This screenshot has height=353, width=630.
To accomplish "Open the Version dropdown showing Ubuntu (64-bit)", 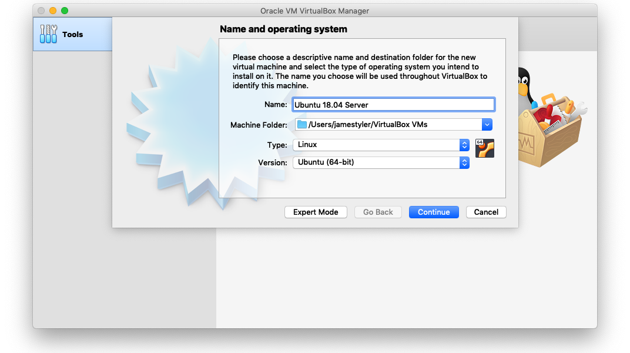I will [381, 162].
